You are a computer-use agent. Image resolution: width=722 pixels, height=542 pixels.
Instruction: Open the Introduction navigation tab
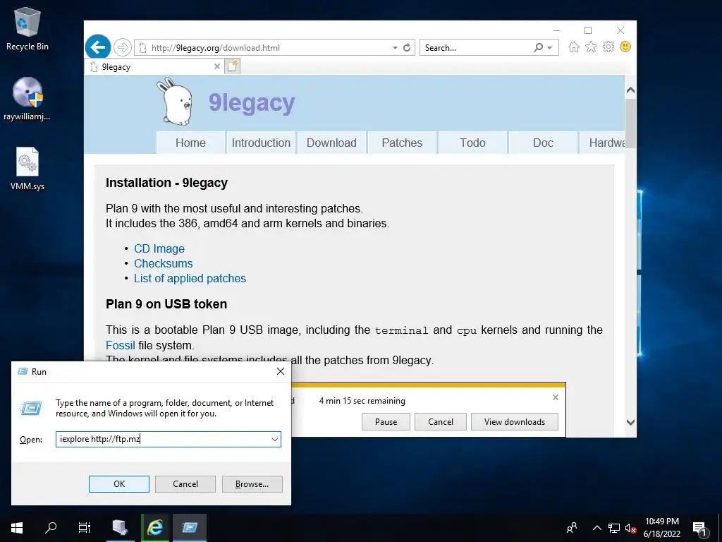[261, 143]
